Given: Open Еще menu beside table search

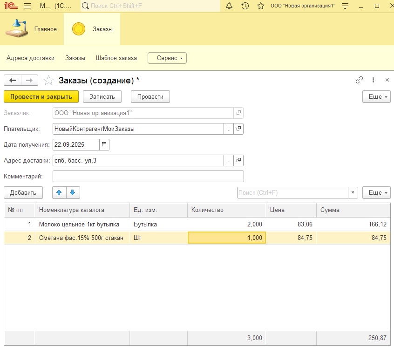Looking at the screenshot, I should [376, 192].
